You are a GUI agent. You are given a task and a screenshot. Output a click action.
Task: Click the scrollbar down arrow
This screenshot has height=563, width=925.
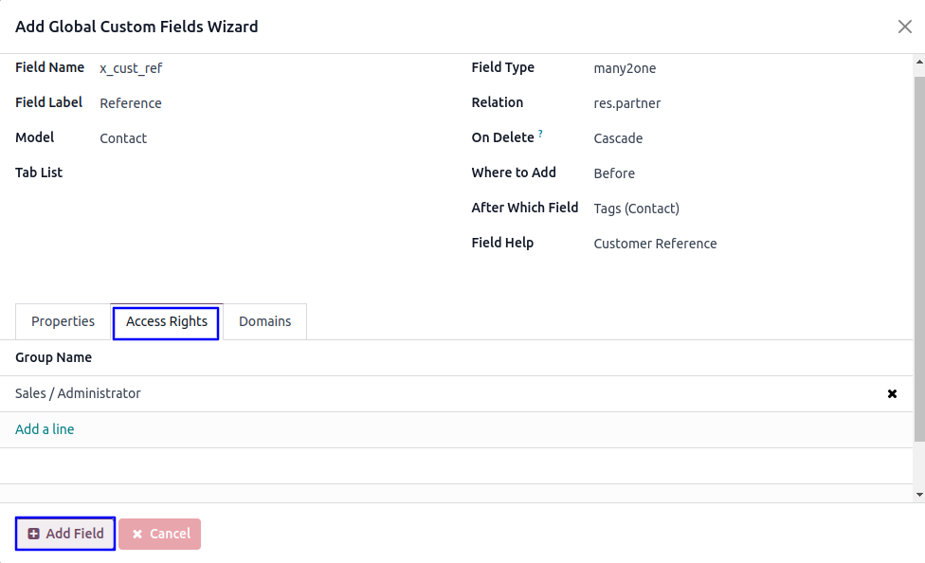(918, 494)
